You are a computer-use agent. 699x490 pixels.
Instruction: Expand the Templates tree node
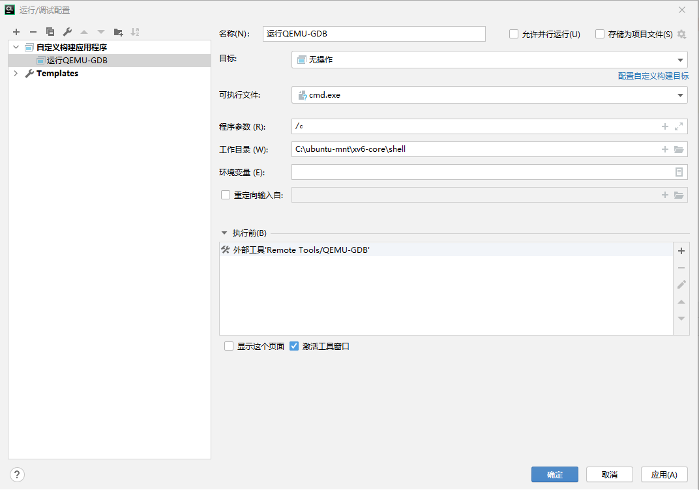coord(16,74)
